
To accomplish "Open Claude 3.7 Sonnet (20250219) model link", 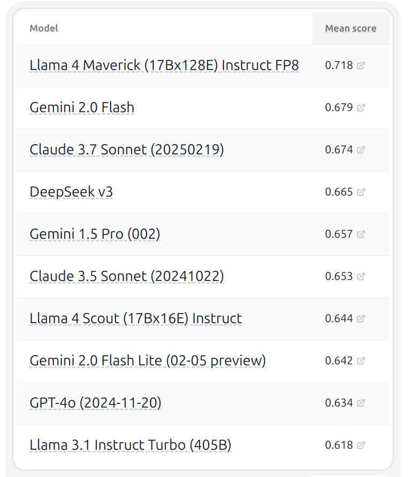I will click(127, 150).
